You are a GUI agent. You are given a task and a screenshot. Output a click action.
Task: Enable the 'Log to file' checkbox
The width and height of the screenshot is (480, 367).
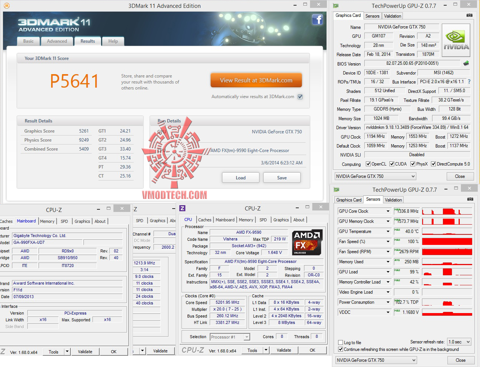point(340,343)
